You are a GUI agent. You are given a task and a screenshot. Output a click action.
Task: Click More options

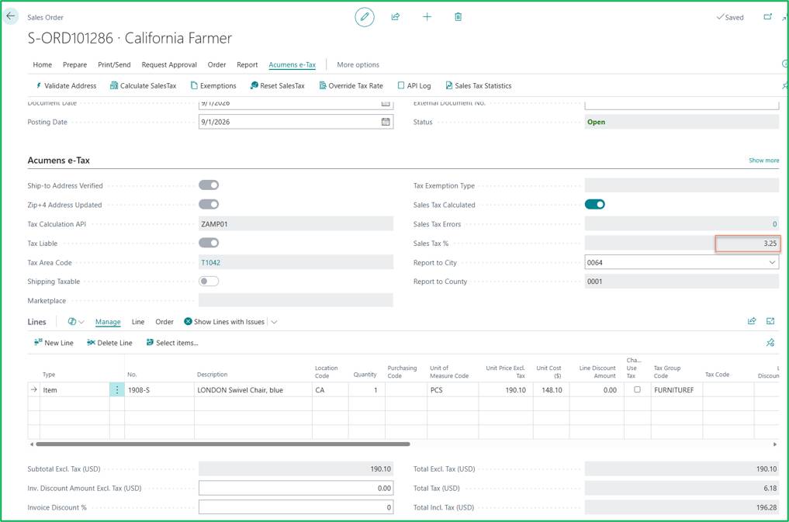[358, 65]
